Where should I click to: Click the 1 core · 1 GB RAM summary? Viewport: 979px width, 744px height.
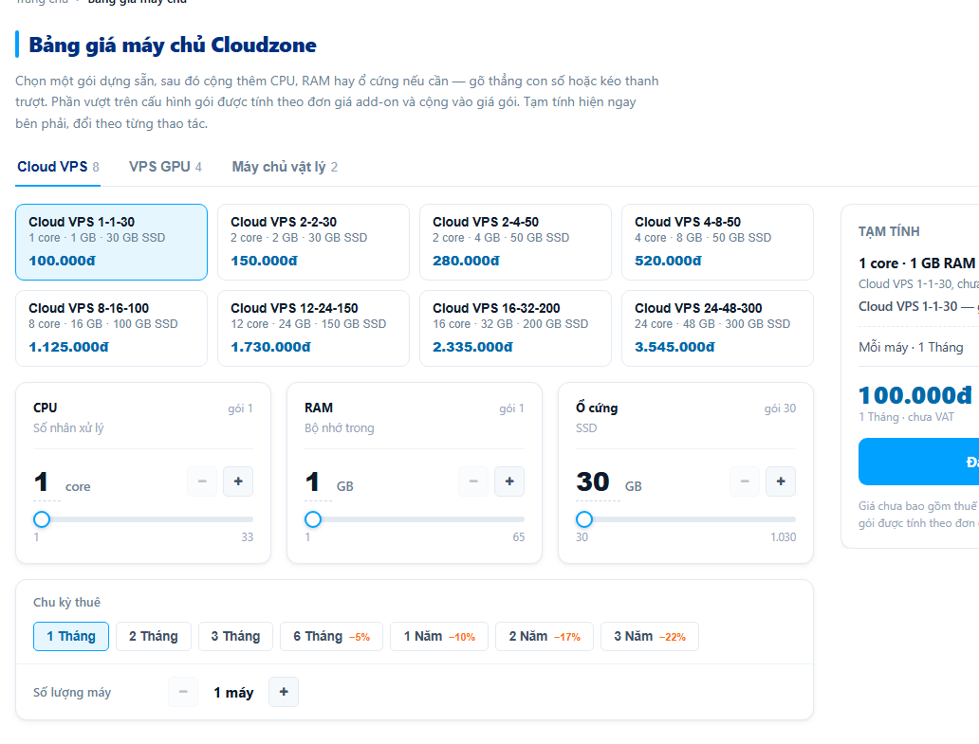point(916,263)
